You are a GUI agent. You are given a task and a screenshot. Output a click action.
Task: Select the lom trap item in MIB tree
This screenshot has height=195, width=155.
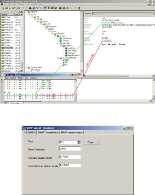pyautogui.click(x=67, y=60)
